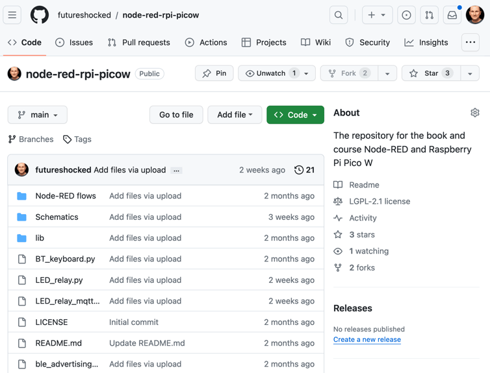
Task: Open the Code tab
Action: pos(25,42)
